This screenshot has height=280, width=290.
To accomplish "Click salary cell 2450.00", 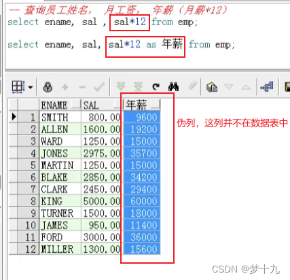I will click(101, 189).
